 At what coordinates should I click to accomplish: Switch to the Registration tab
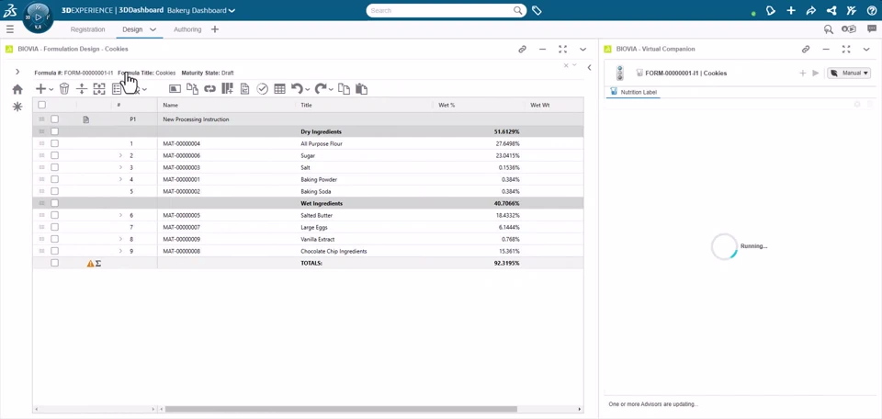pos(88,29)
